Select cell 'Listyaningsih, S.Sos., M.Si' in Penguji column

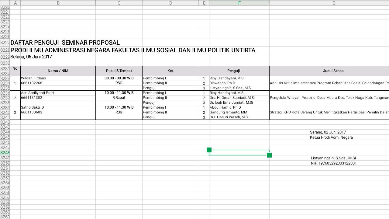pyautogui.click(x=239, y=88)
